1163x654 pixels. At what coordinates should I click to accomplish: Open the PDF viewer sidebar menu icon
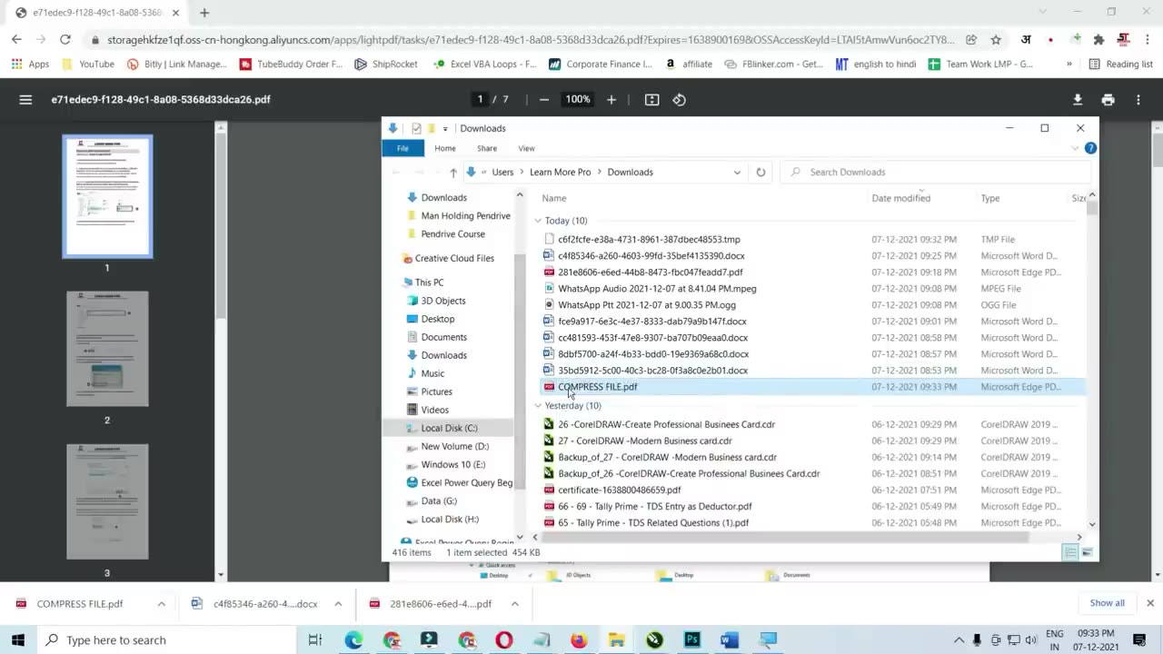coord(25,99)
